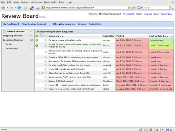Open the column chooser ellipsis button
This screenshot has height=132, width=175.
171,36
